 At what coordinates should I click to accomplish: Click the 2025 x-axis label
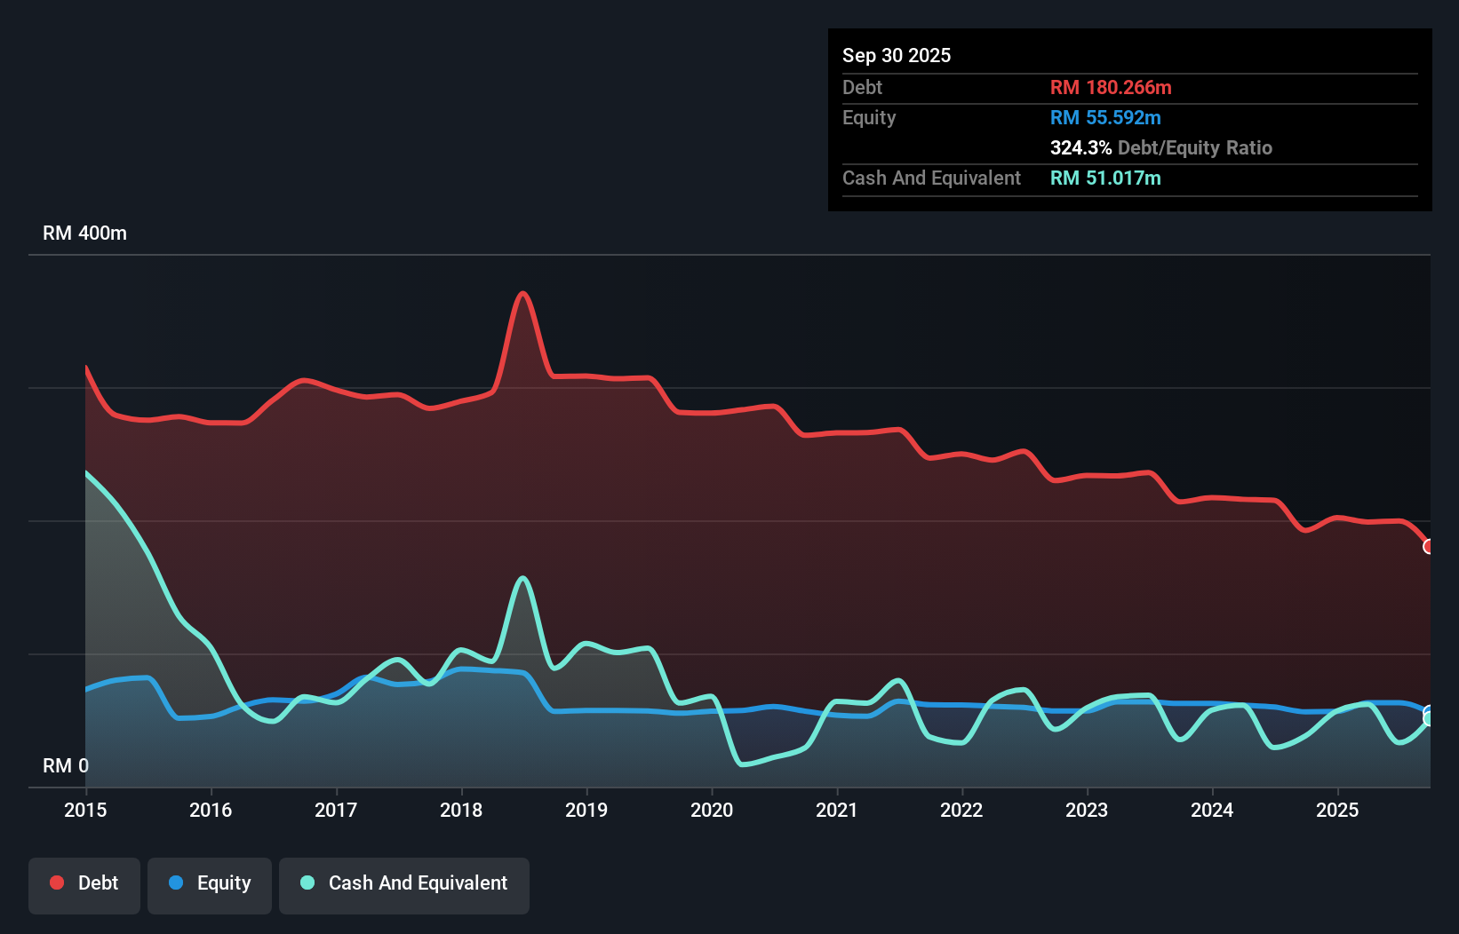(x=1337, y=810)
